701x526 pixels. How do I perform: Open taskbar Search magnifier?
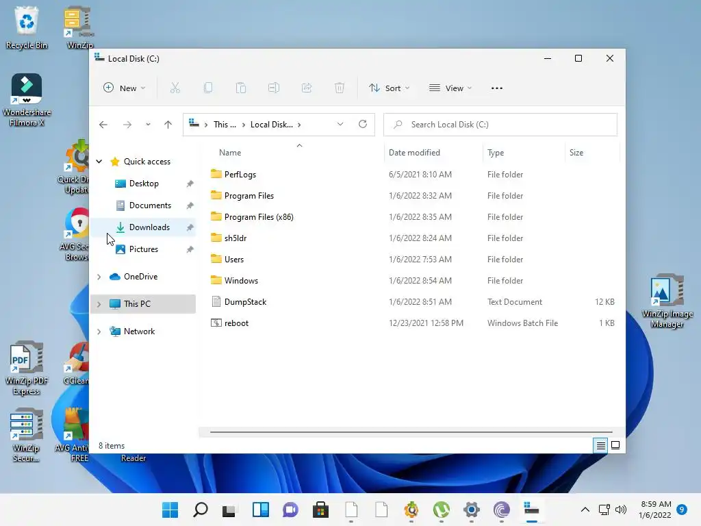[201, 510]
